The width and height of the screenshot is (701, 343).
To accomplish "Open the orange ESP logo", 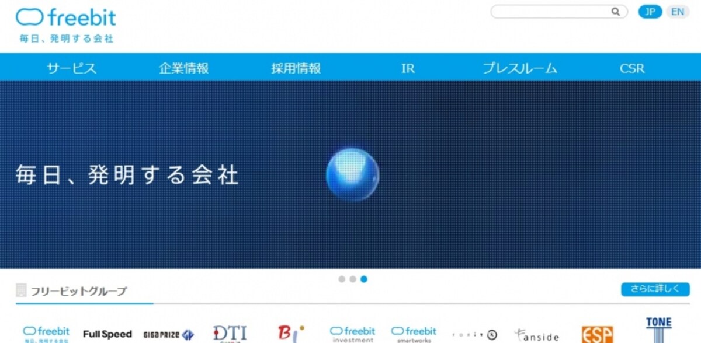I will [598, 335].
